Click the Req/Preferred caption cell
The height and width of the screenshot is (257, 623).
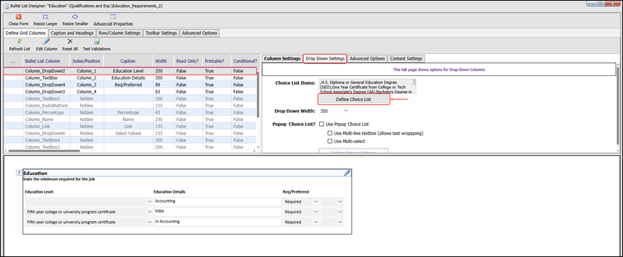[128, 85]
